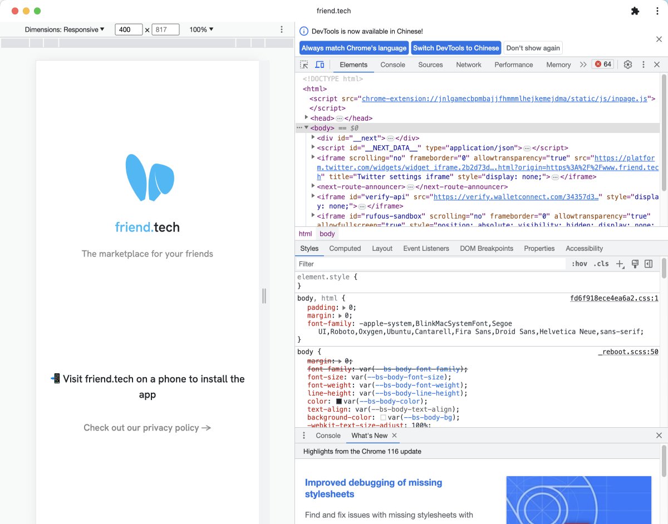Open the 100% zoom dropdown
This screenshot has height=524, width=668.
coord(202,29)
